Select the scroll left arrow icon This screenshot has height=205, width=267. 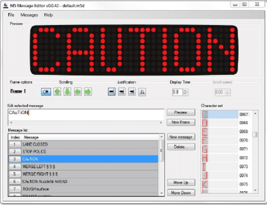[x=78, y=92]
